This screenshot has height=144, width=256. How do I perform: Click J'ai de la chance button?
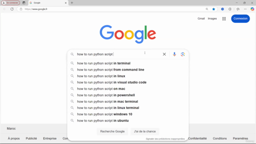[x=145, y=132]
